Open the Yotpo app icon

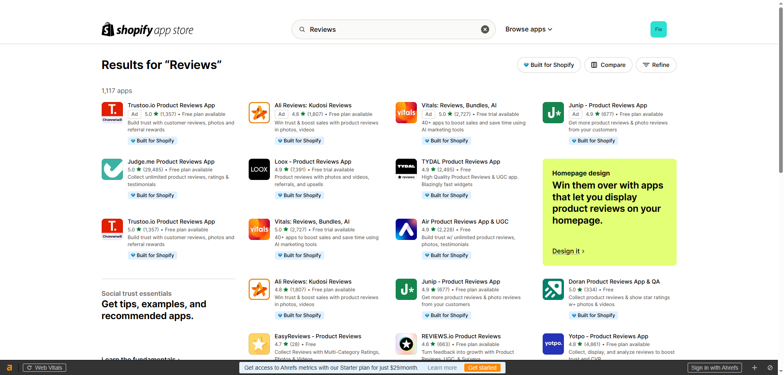553,344
